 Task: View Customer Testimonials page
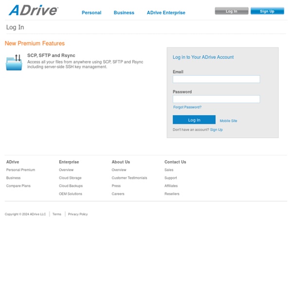coord(129,178)
